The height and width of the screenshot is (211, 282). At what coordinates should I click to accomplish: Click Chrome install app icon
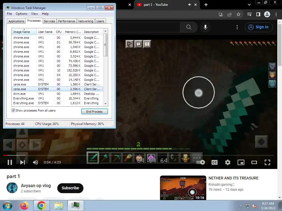221,14
